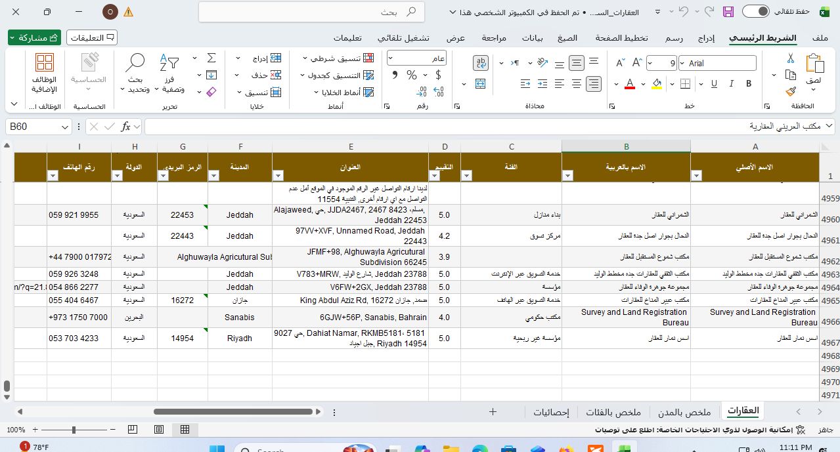Click الوظائف الإضافية add-ins button
This screenshot has height=452, width=840.
[45, 73]
